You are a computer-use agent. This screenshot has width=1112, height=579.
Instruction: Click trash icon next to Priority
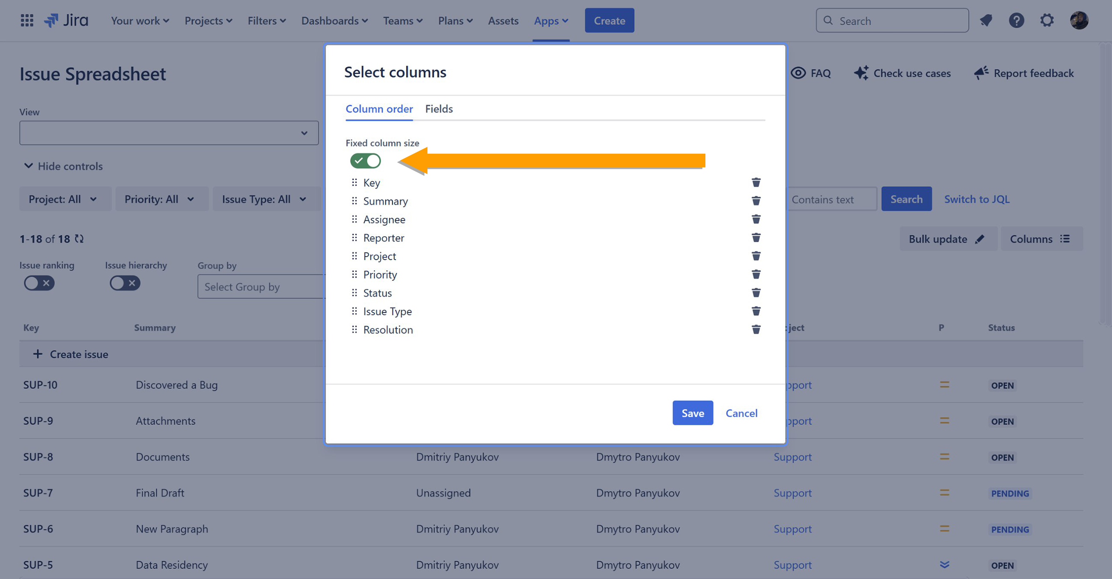(x=756, y=275)
